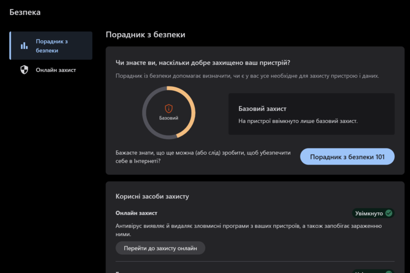Click the Корисні засоби захисту heading

152,196
